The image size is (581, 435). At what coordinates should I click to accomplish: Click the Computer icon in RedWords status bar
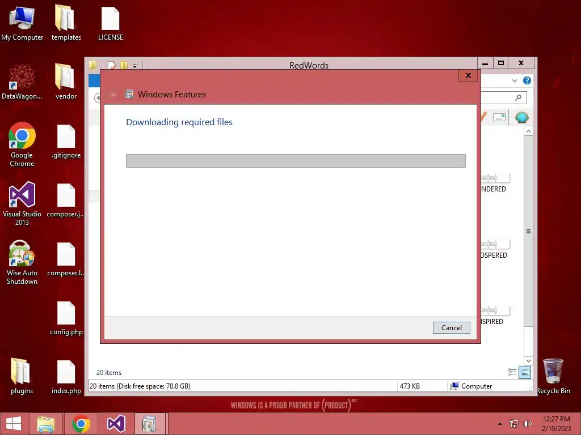[x=454, y=386]
